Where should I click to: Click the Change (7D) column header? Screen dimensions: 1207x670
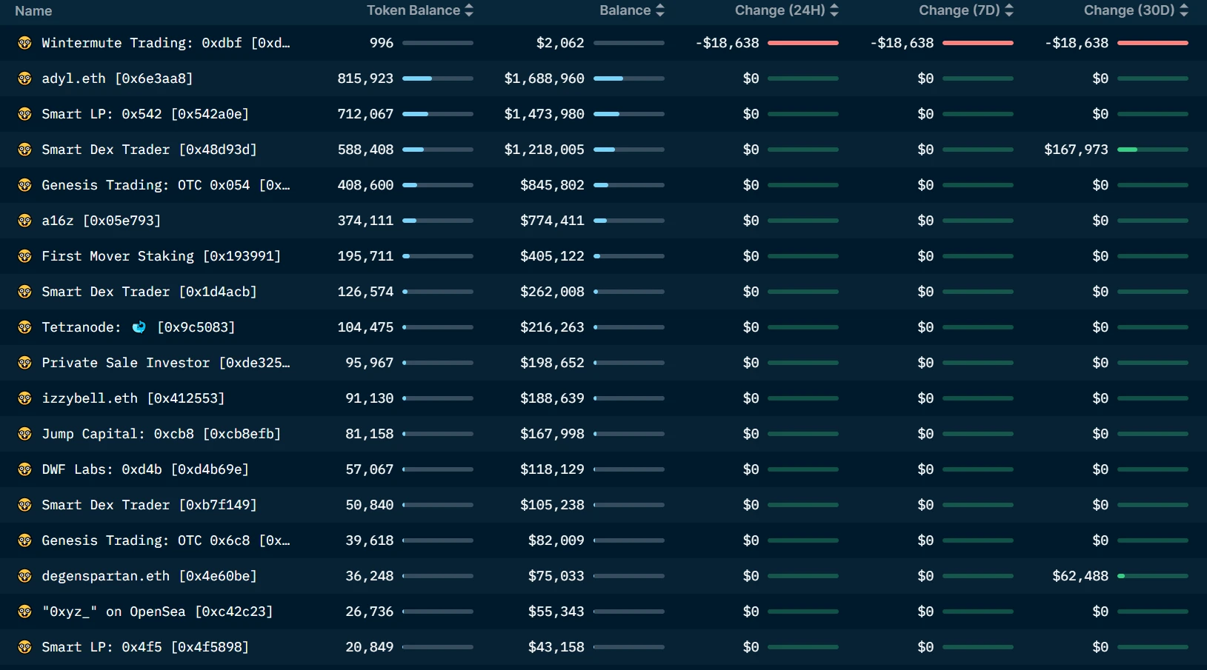(x=959, y=10)
